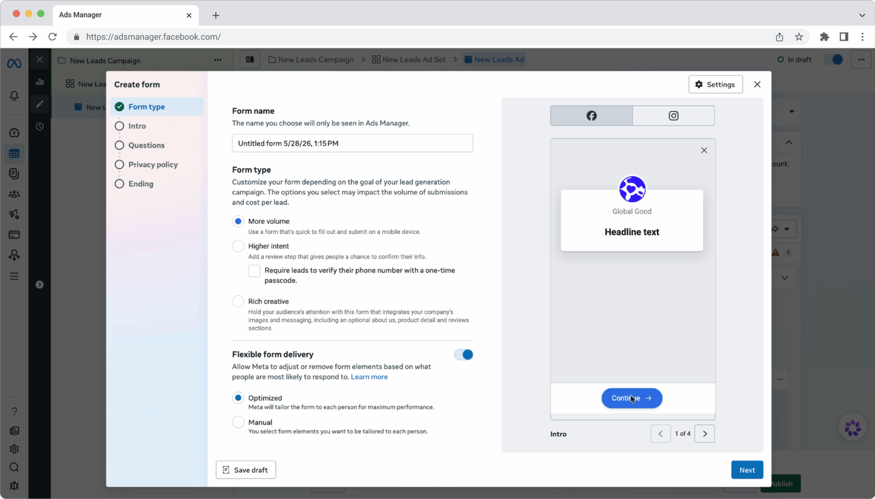Screen dimensions: 875x499
Task: Toggle the Flexible form delivery switch
Action: 464,355
